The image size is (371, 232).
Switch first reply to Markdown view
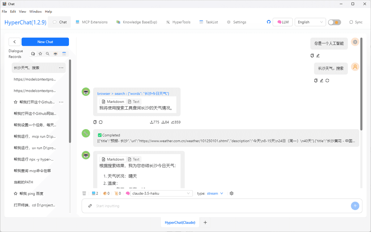[x=113, y=101]
